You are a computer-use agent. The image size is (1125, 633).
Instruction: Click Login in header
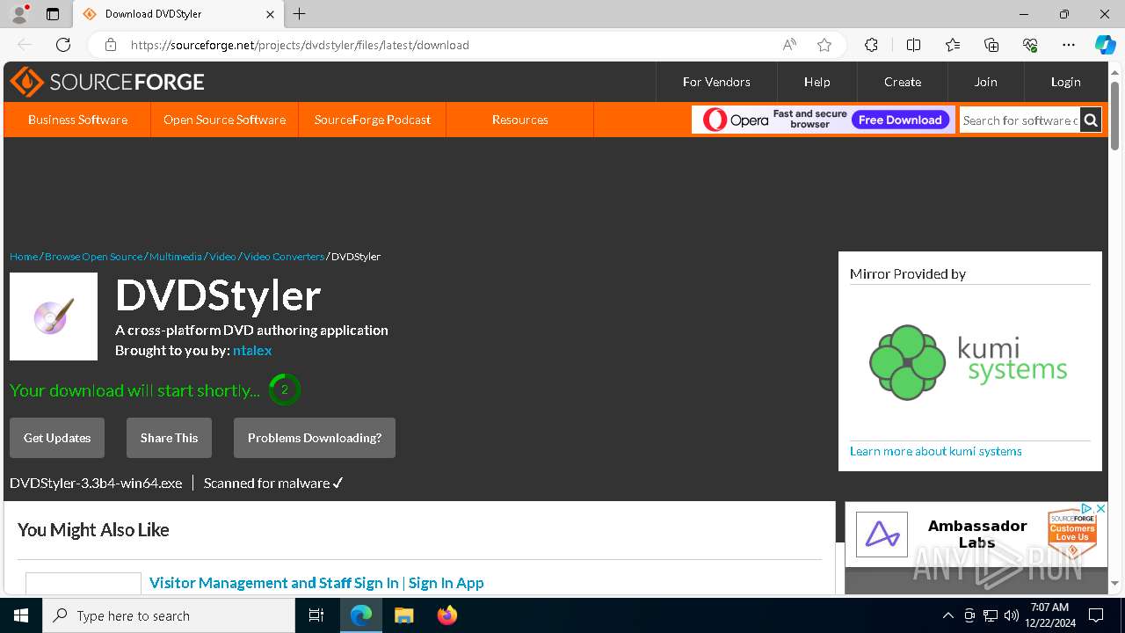coord(1065,82)
